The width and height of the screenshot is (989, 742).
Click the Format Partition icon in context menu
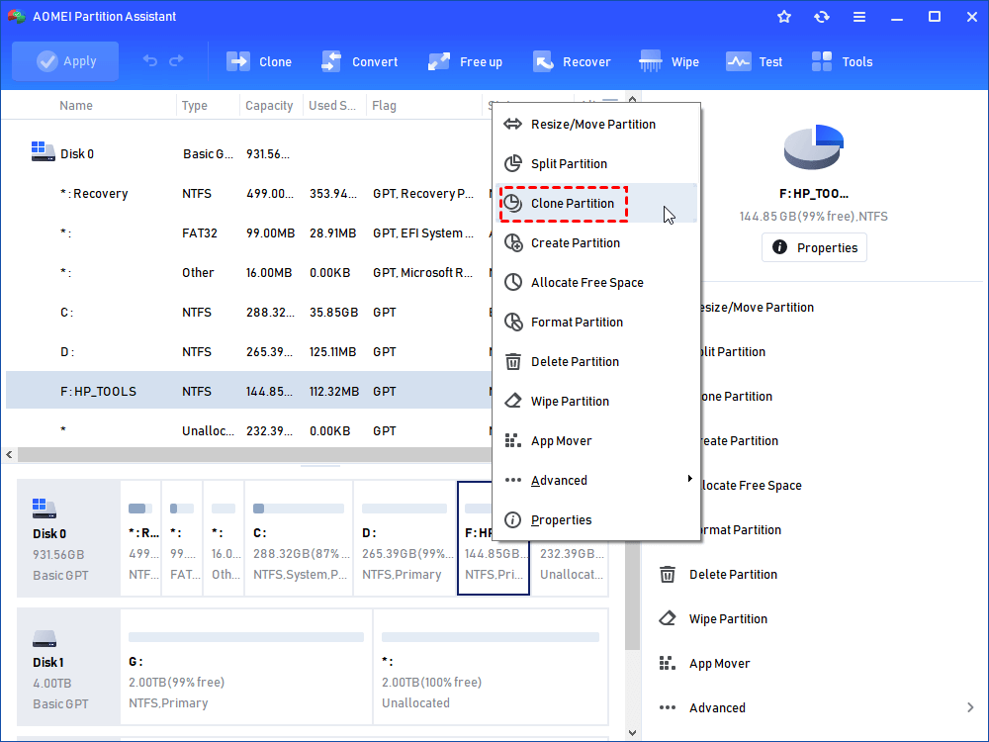pos(512,322)
